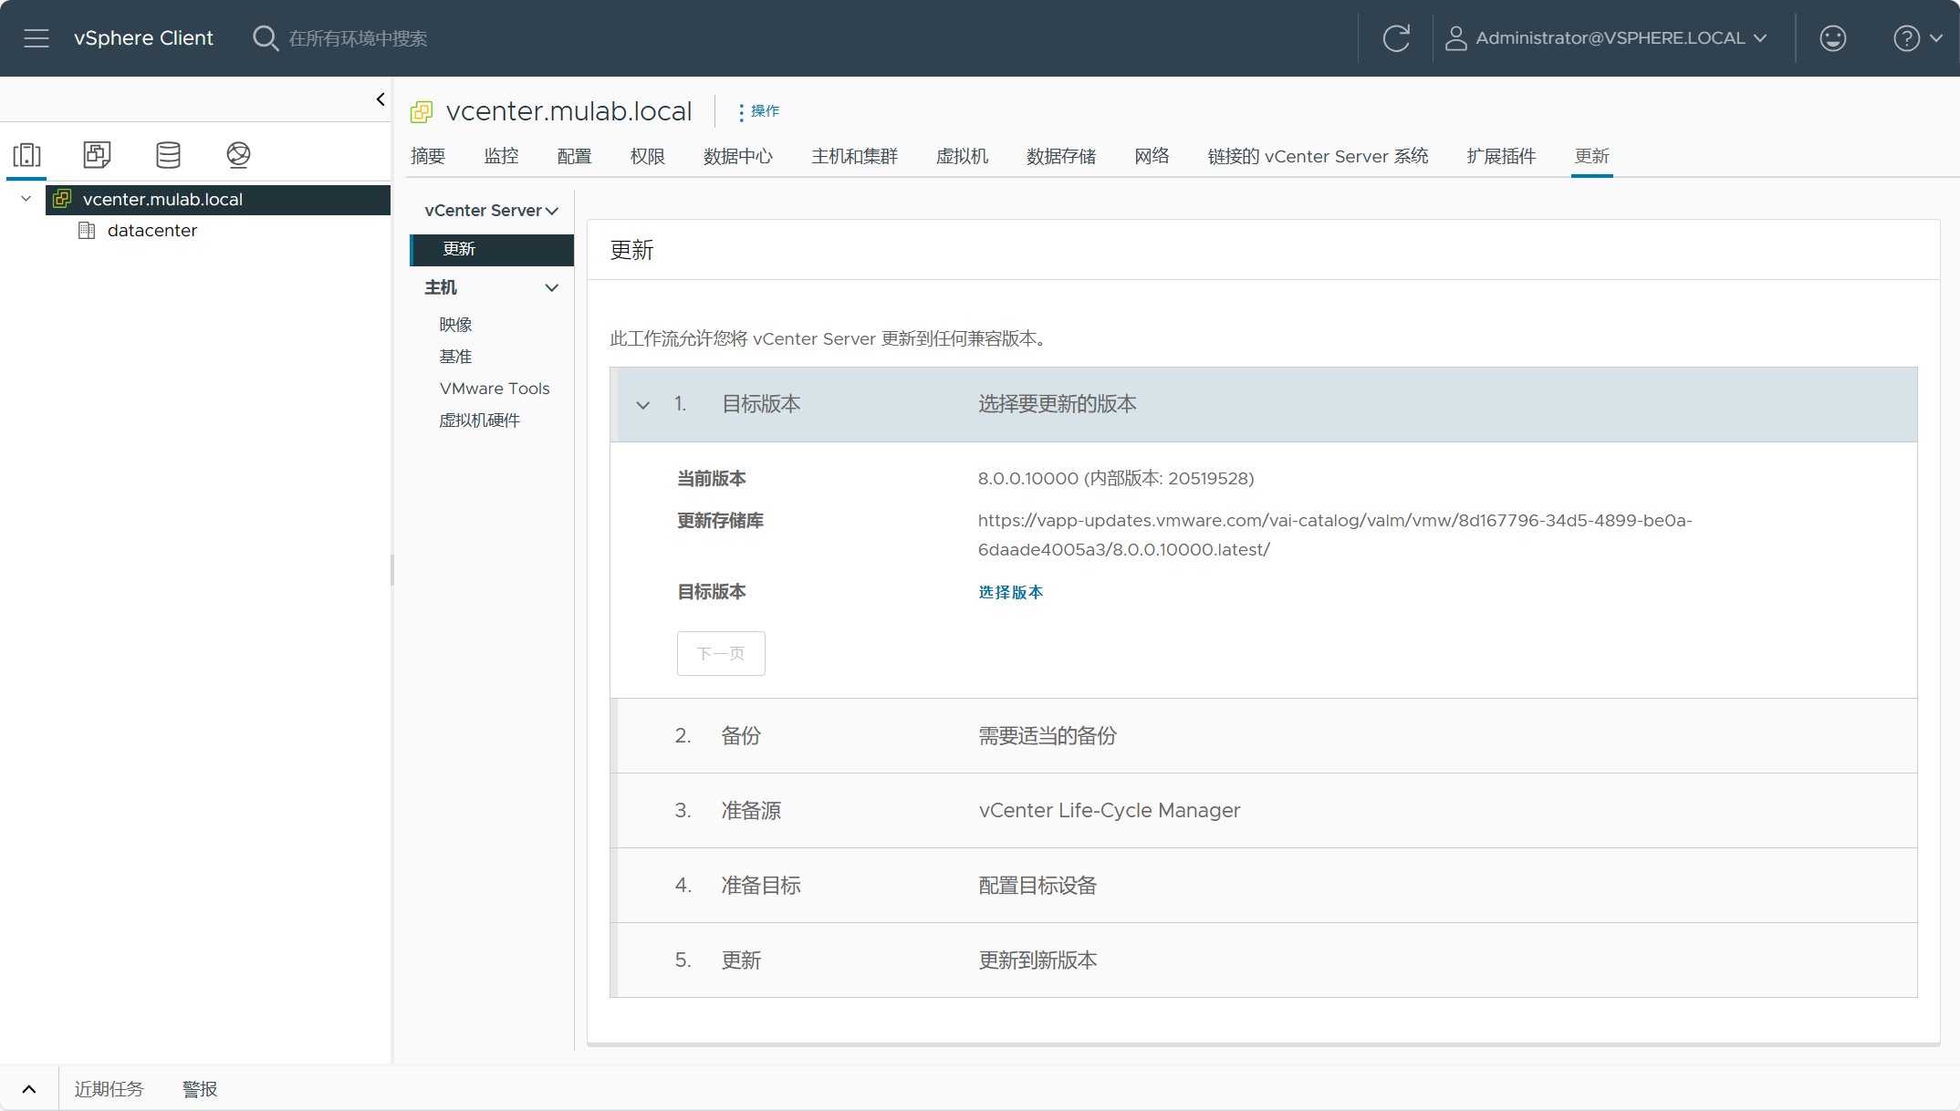Open the 链接的 vCenter Server 系统 tab
The image size is (1960, 1111).
pyautogui.click(x=1318, y=156)
